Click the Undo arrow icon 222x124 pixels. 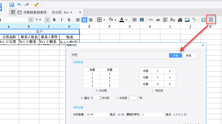(19, 5)
